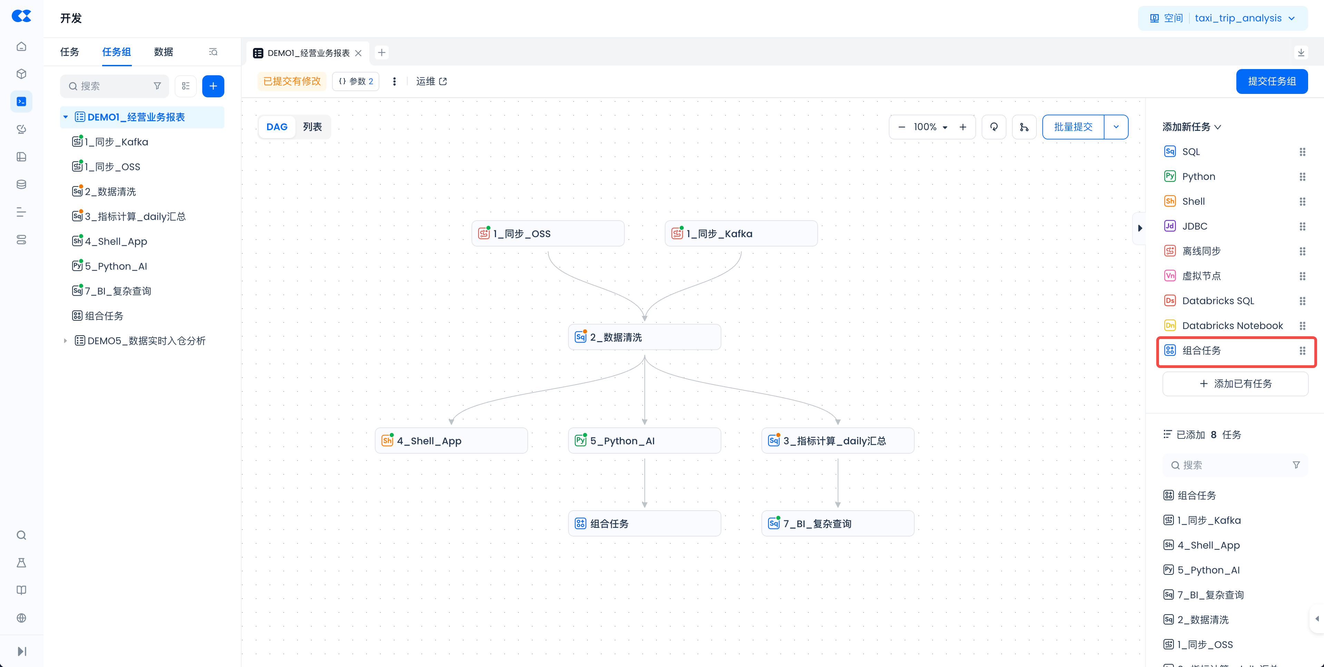
Task: Expand the 批量提交 dropdown arrow
Action: coord(1116,127)
